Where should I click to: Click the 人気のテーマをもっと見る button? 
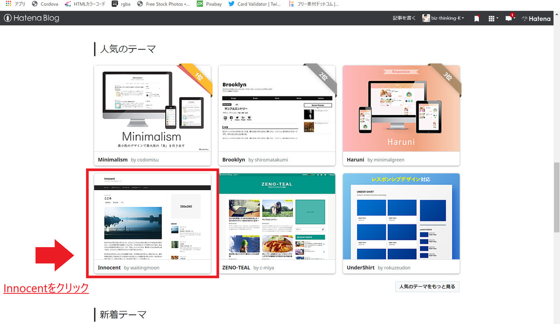coord(427,286)
